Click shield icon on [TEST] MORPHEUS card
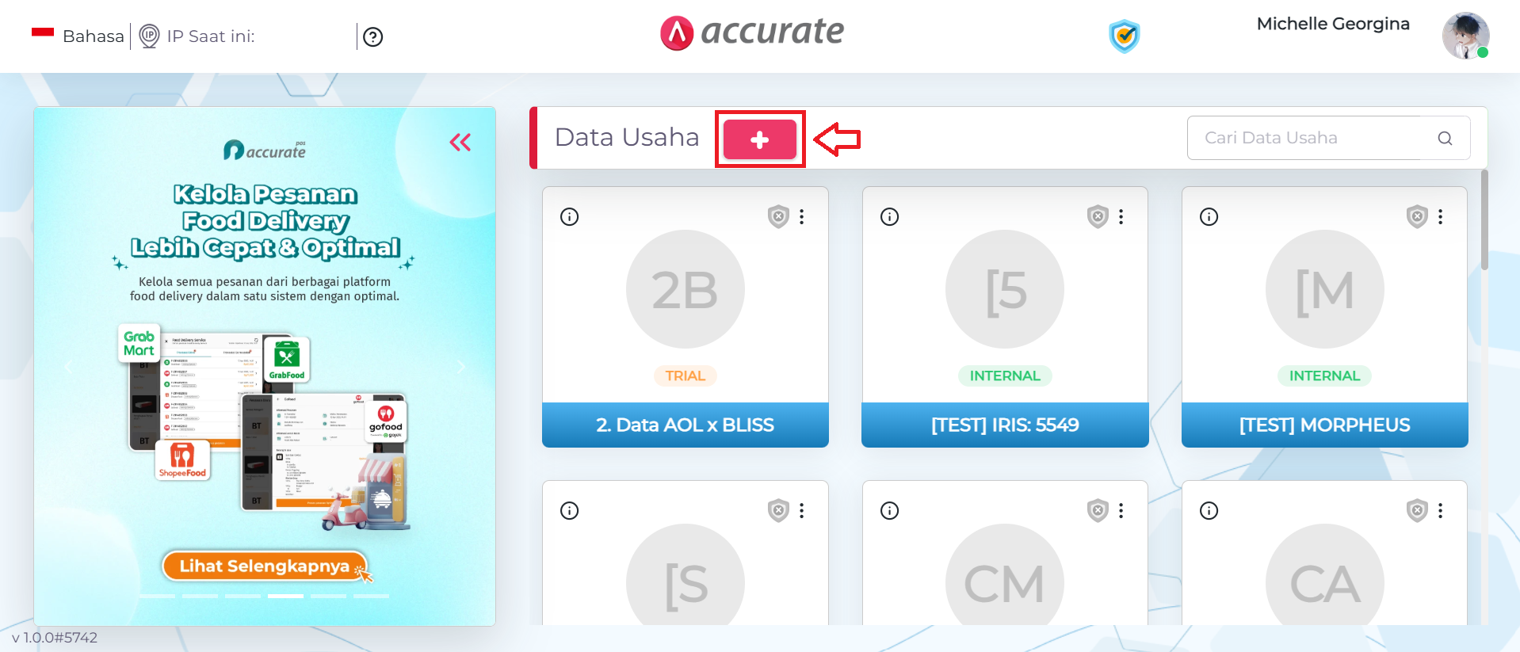The width and height of the screenshot is (1520, 652). tap(1417, 216)
